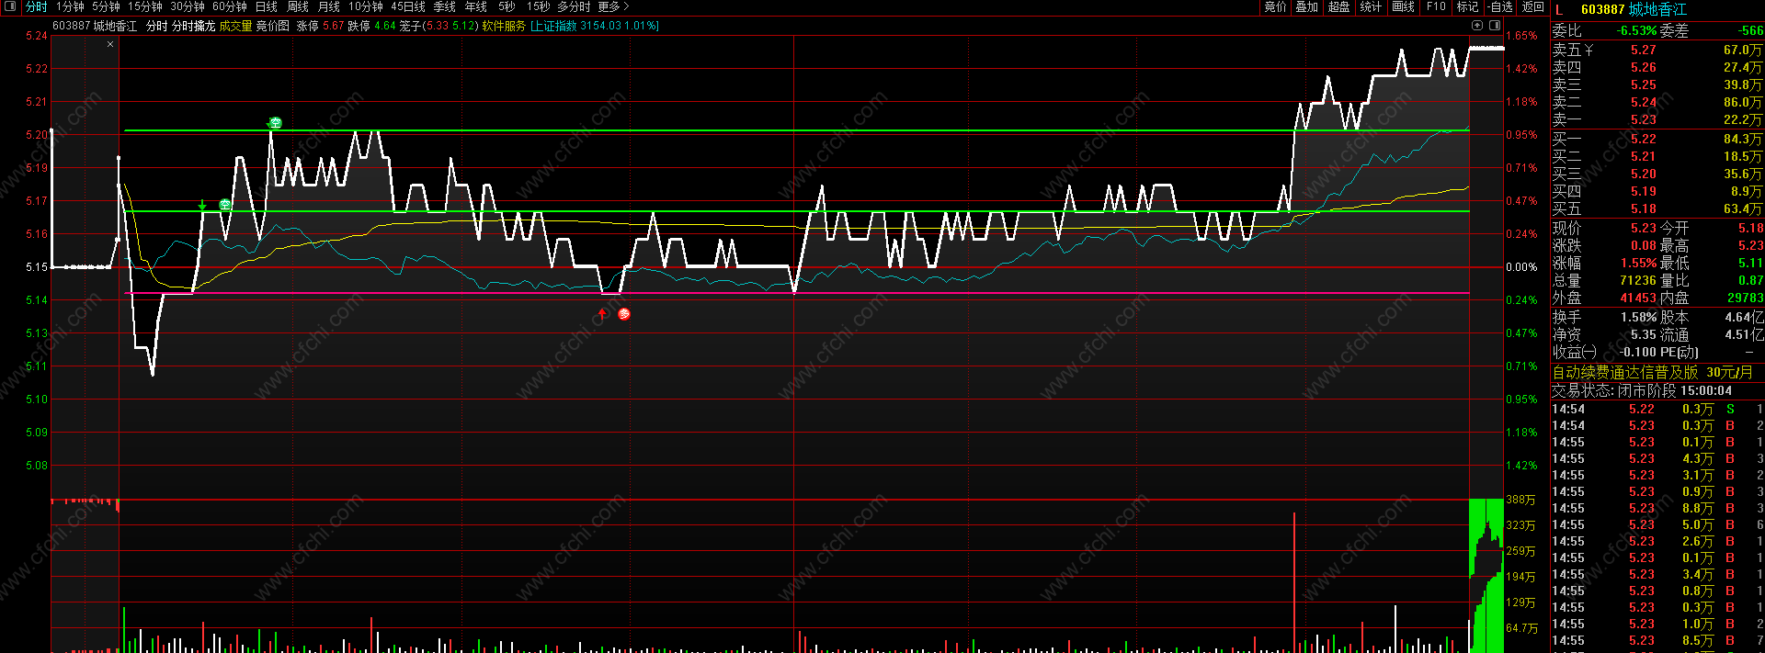This screenshot has width=1765, height=653.
Task: Click the 叠加 overlay button
Action: (1306, 6)
